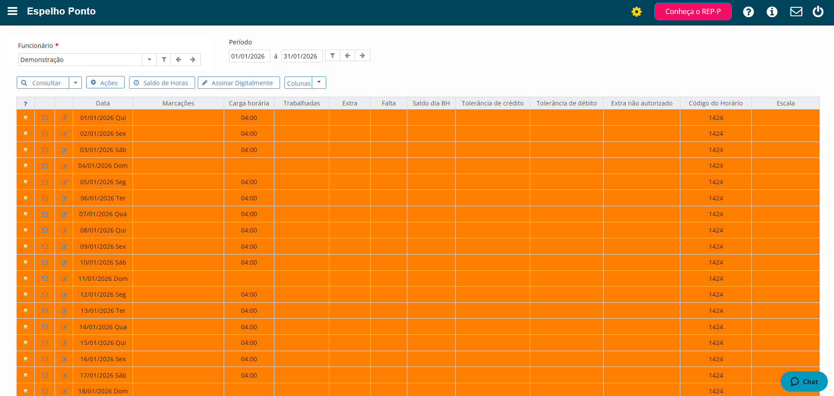Click the Trabalhadas column header
Image resolution: width=834 pixels, height=396 pixels.
point(302,103)
